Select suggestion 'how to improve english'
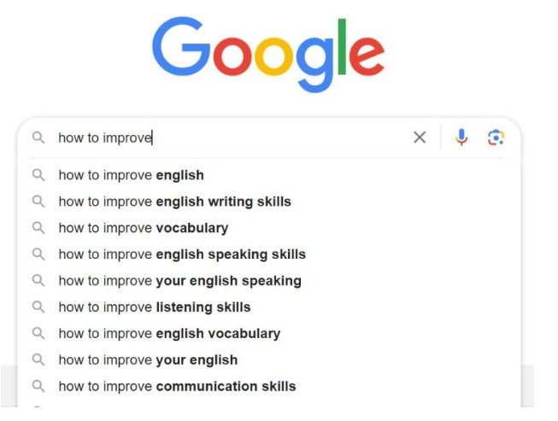Screen dimensions: 558x421 coord(269,175)
